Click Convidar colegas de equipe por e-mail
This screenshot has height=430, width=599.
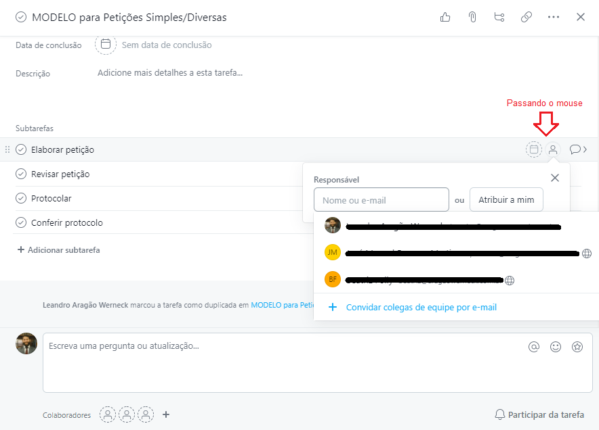pyautogui.click(x=421, y=308)
